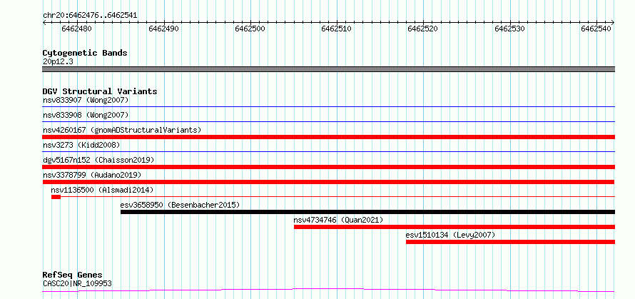Click the left arrow end of the ruler
The height and width of the screenshot is (299, 635).
44,23
